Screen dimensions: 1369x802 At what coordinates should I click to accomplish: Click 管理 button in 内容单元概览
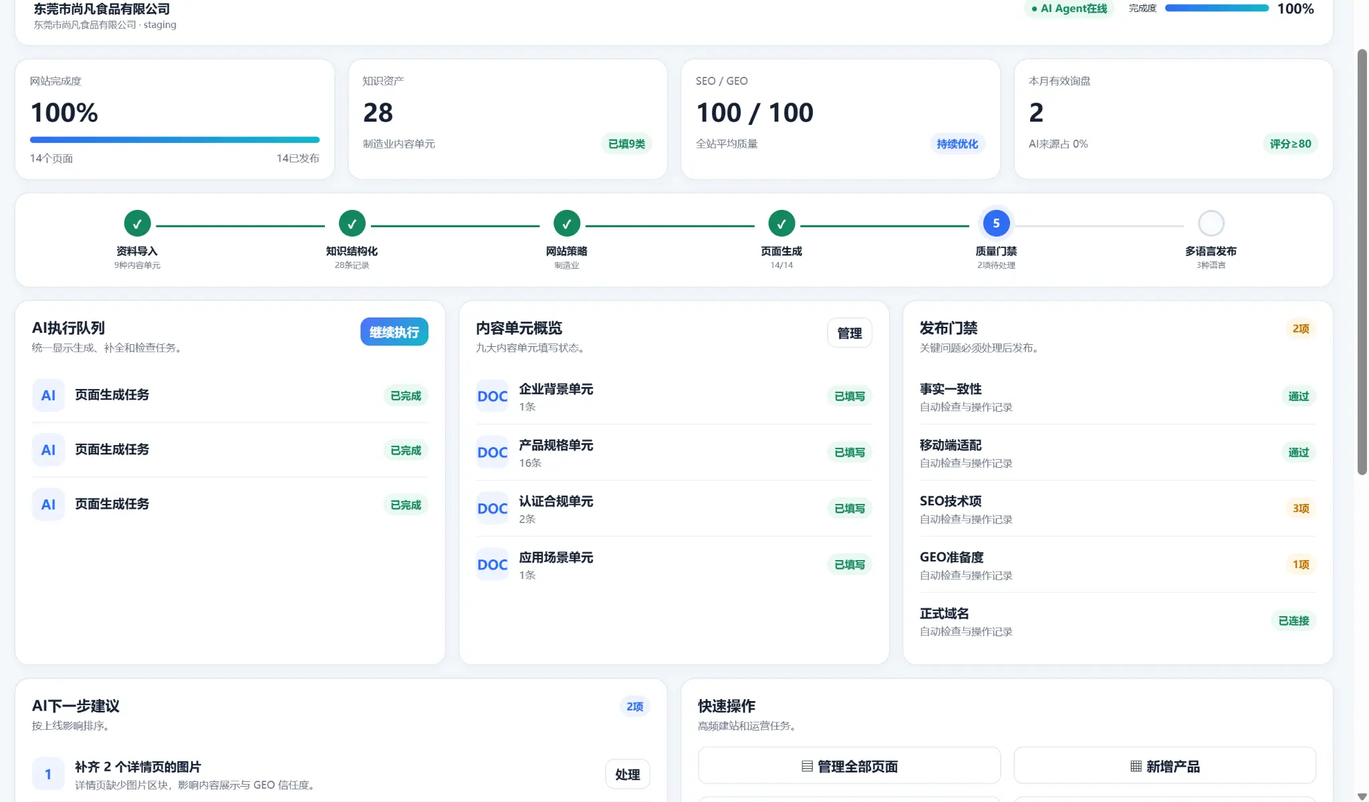(x=850, y=333)
